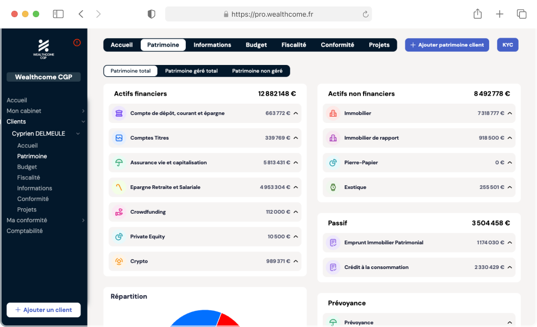537x327 pixels.
Task: Show tab overview icon
Action: (521, 14)
